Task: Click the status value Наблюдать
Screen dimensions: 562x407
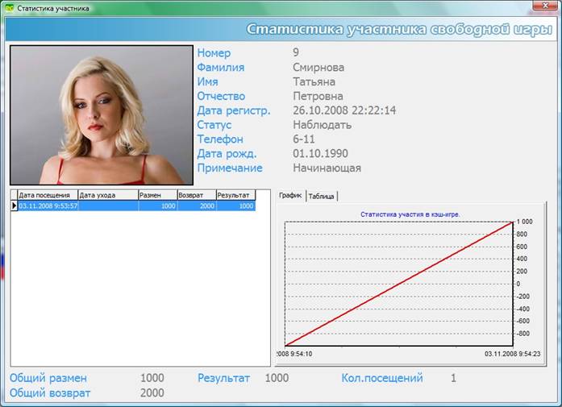Action: (x=322, y=125)
